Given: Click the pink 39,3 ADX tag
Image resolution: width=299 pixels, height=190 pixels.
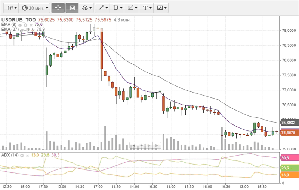Looking at the screenshot, I should (x=289, y=158).
